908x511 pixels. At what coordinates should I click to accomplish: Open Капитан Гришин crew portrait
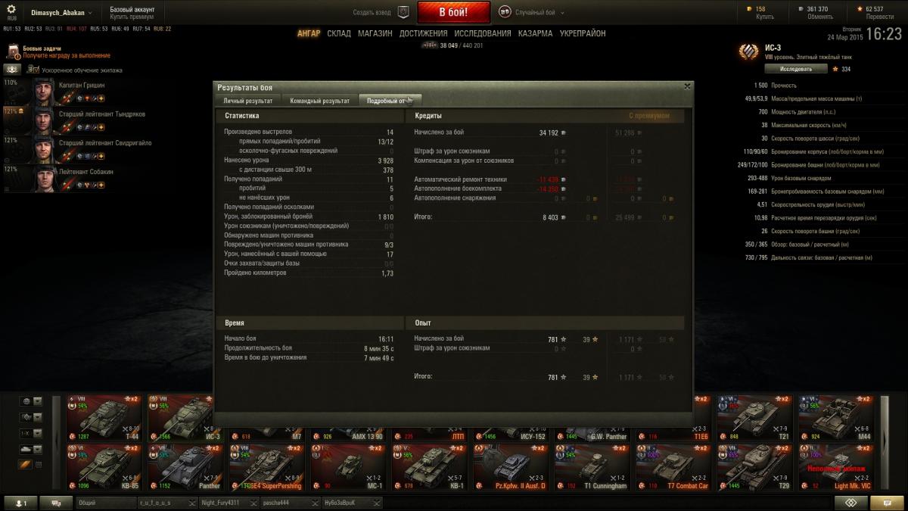tap(43, 92)
